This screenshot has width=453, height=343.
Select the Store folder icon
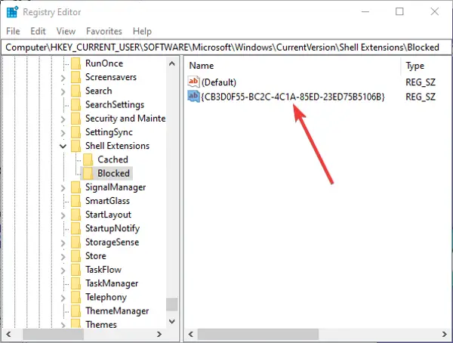(x=76, y=255)
